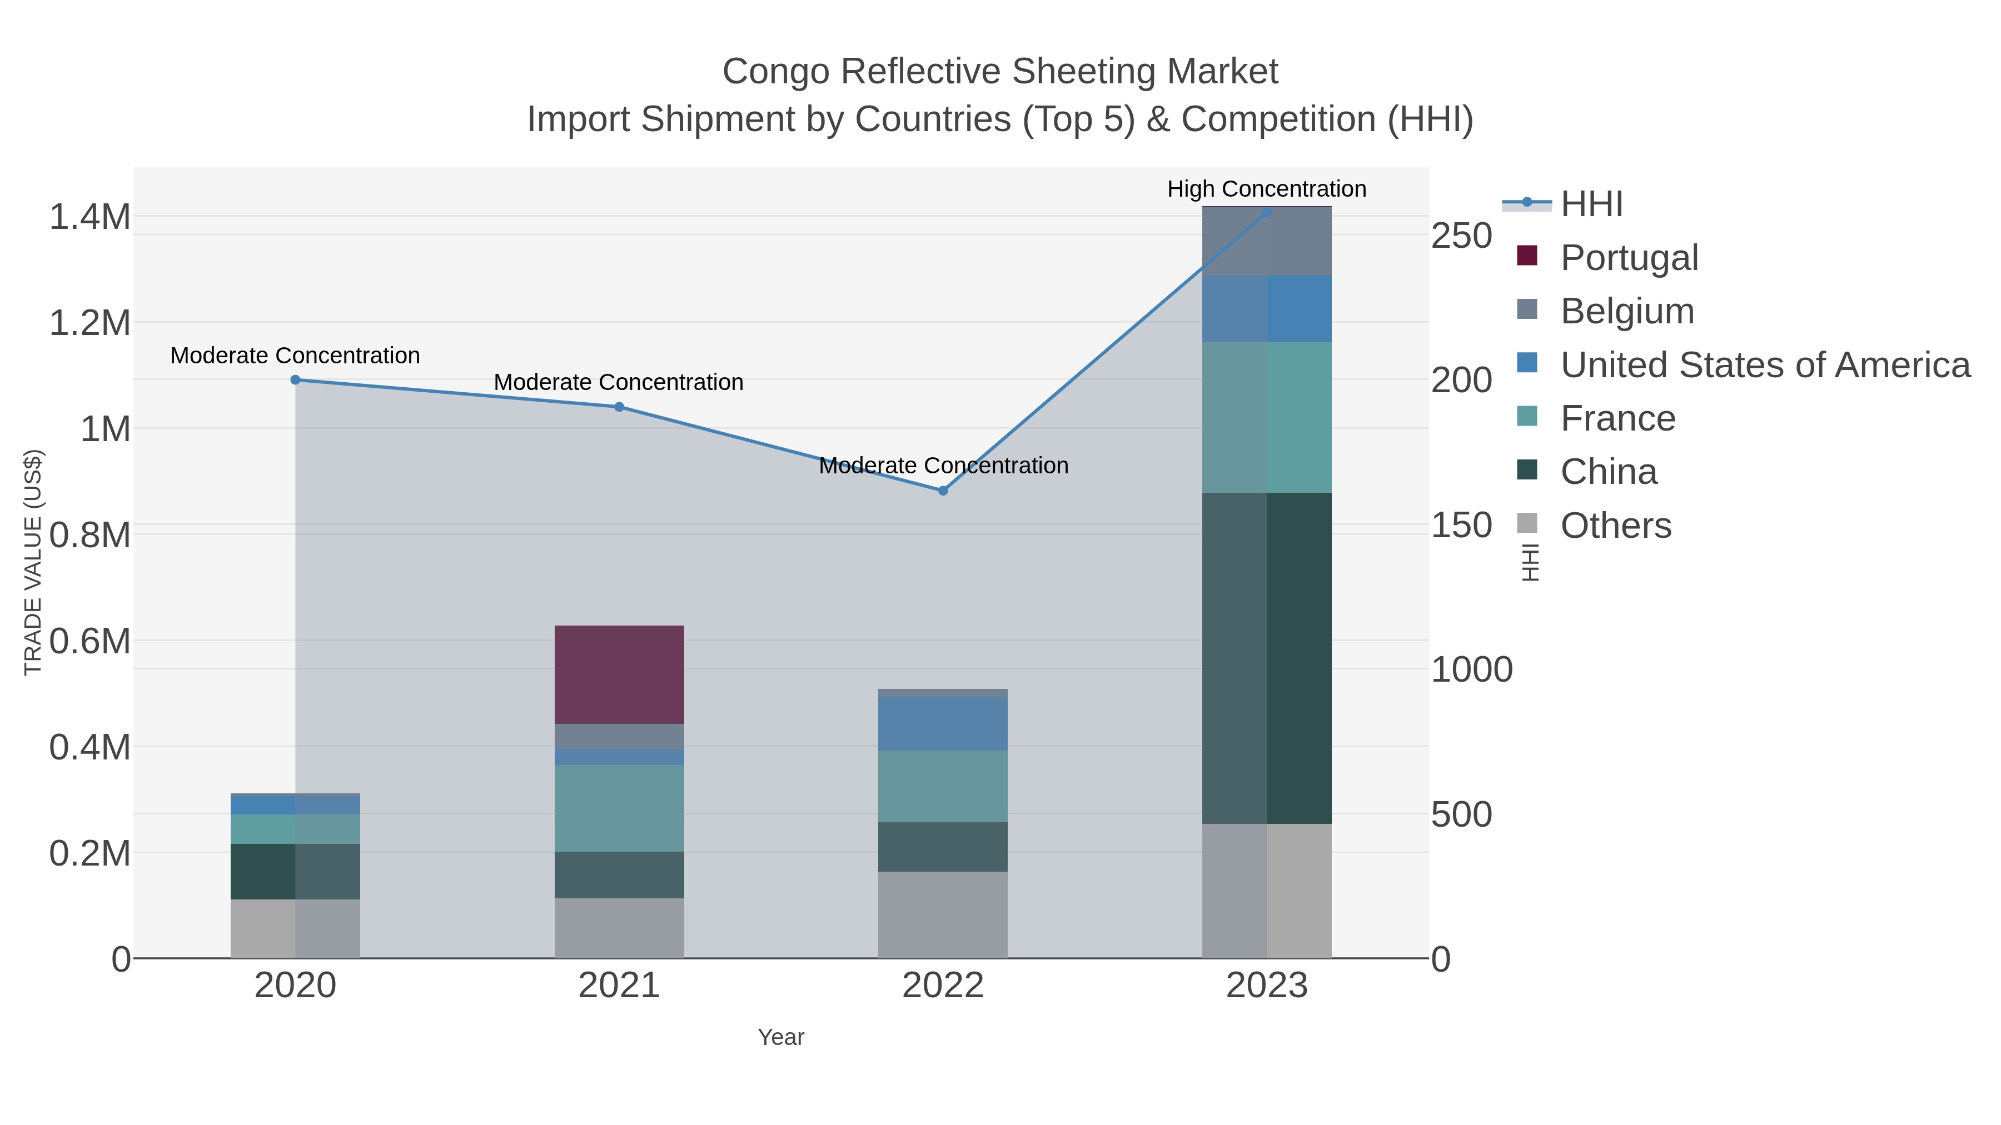Click the High Concentration annotation
The image size is (2001, 1125).
click(1267, 189)
